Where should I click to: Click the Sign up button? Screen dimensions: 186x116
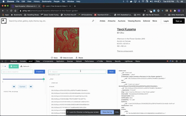[x=179, y=21]
